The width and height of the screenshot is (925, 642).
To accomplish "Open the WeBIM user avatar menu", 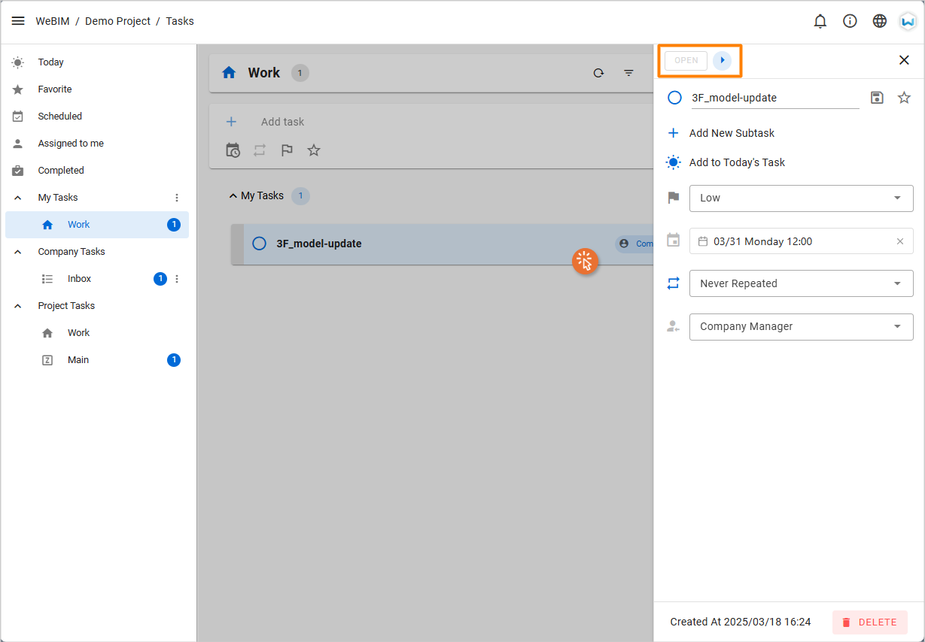I will (x=908, y=21).
